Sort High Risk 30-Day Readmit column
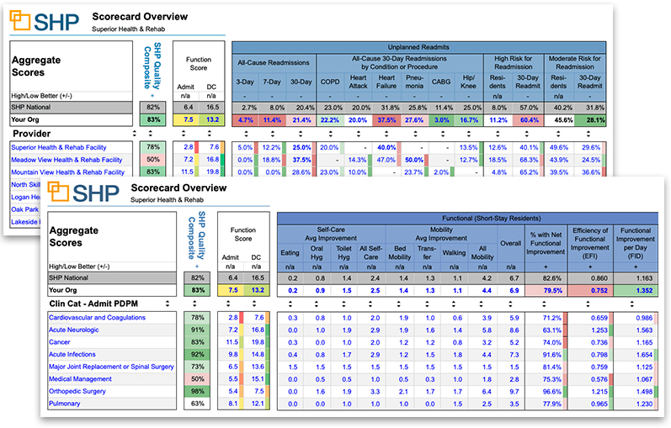The height and width of the screenshot is (428, 671). pos(528,134)
